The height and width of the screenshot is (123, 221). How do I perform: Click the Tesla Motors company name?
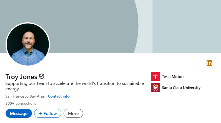click(173, 77)
